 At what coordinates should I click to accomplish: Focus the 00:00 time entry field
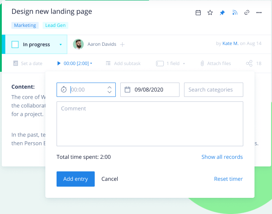[x=86, y=90]
